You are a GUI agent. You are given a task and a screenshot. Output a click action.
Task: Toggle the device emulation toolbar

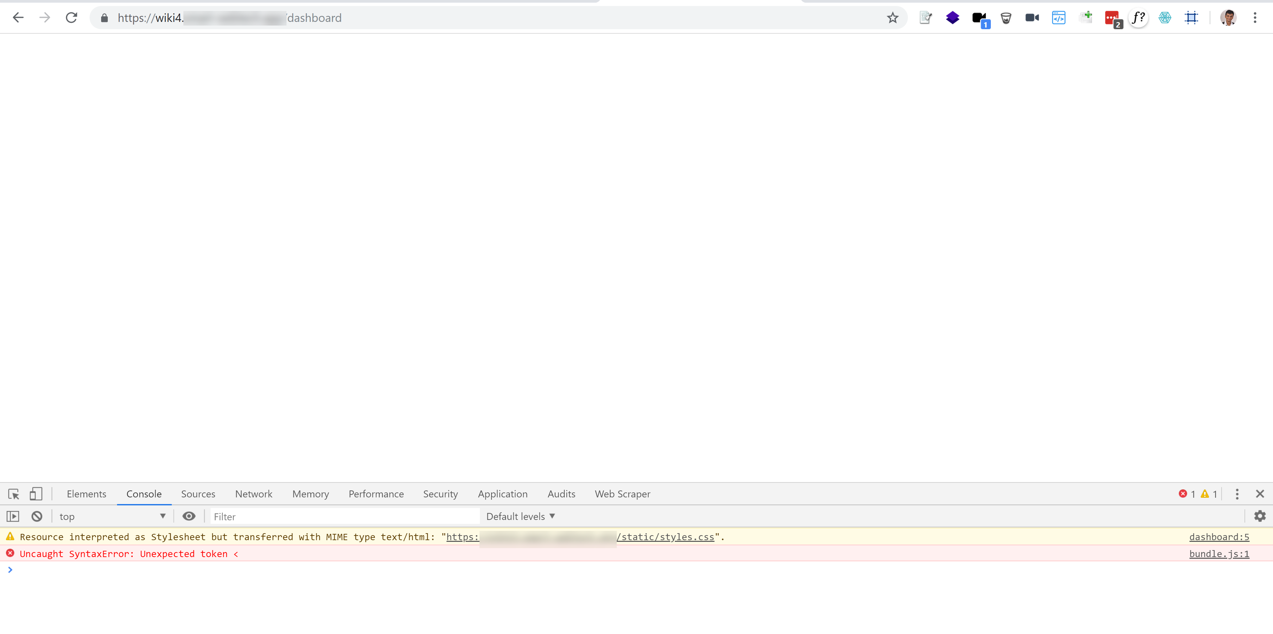coord(35,494)
